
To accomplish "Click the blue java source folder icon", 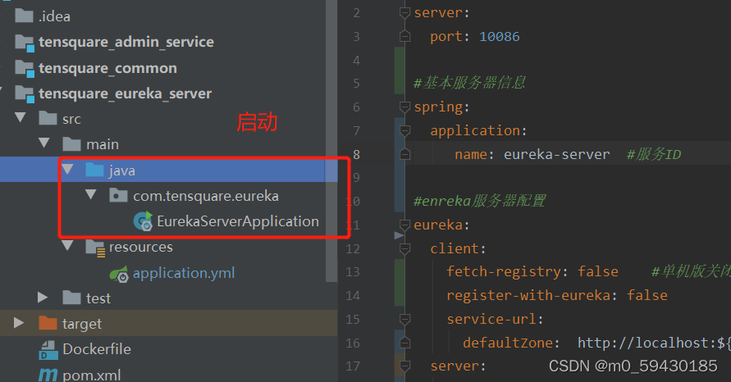I will pyautogui.click(x=94, y=170).
